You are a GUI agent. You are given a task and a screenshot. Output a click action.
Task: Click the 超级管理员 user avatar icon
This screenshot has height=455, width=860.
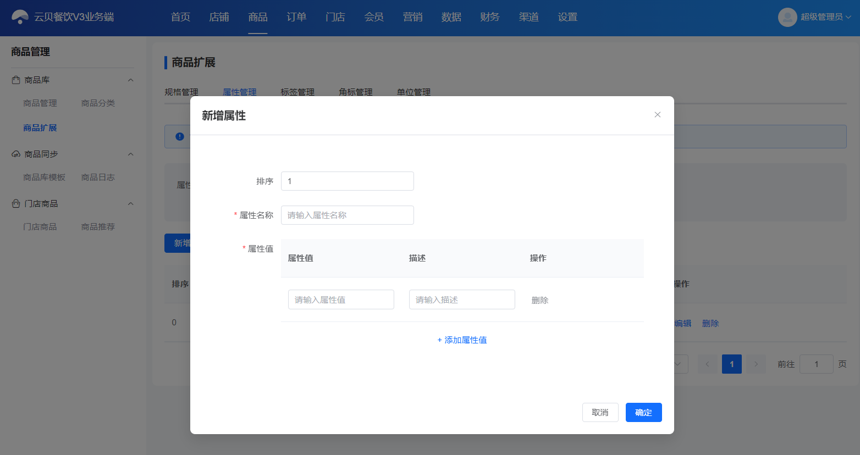(787, 17)
